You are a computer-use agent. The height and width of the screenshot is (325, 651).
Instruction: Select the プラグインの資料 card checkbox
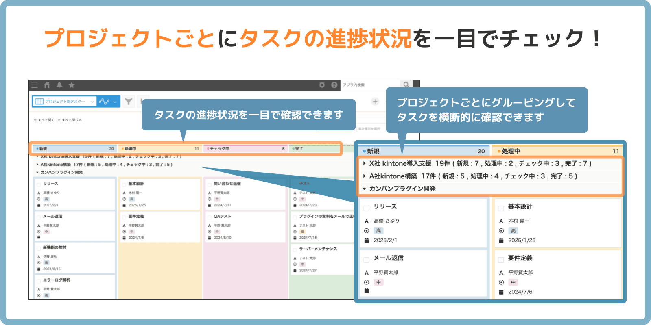(295, 217)
